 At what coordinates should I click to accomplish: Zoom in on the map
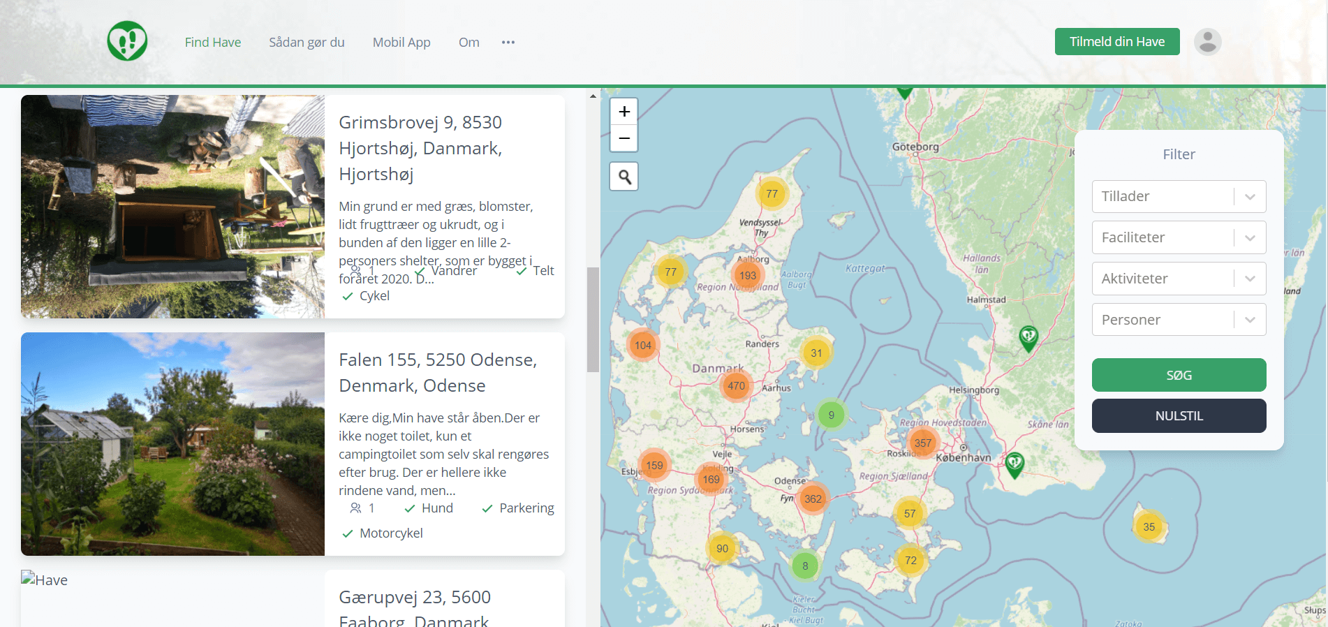[x=624, y=112]
